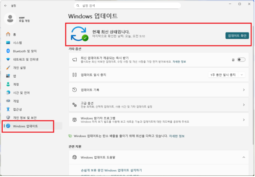Open the System settings sidebar item
Viewport: 255px width, 177px height.
[x=17, y=43]
